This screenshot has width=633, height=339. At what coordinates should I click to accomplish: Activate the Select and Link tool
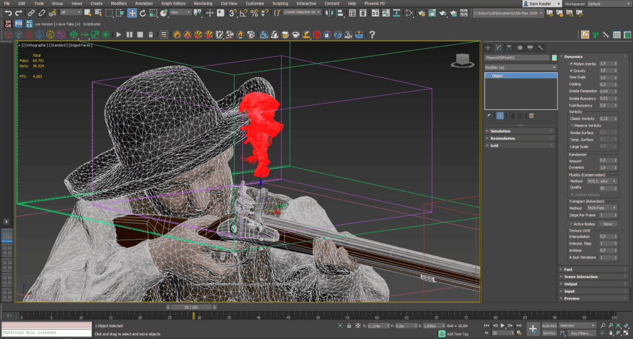[31, 14]
